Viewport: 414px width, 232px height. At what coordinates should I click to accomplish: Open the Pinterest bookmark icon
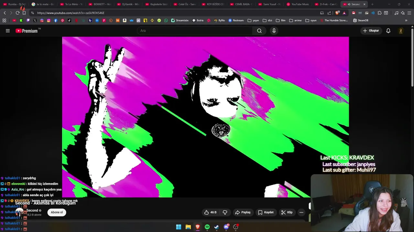tap(62, 20)
